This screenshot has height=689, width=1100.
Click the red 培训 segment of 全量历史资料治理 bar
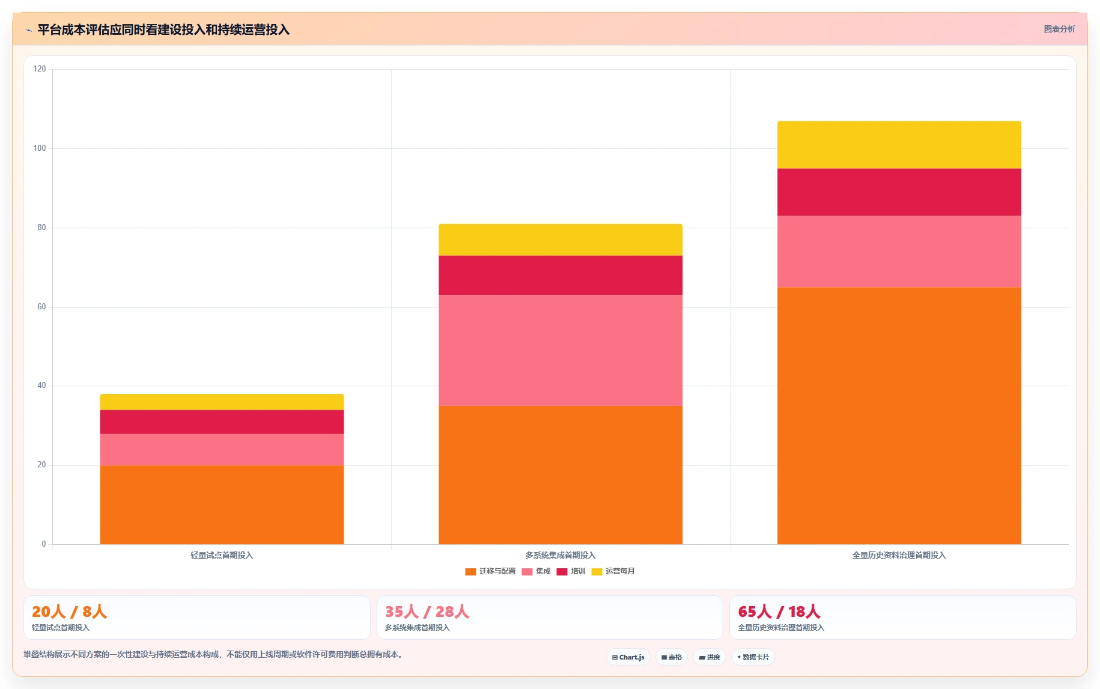(x=899, y=192)
